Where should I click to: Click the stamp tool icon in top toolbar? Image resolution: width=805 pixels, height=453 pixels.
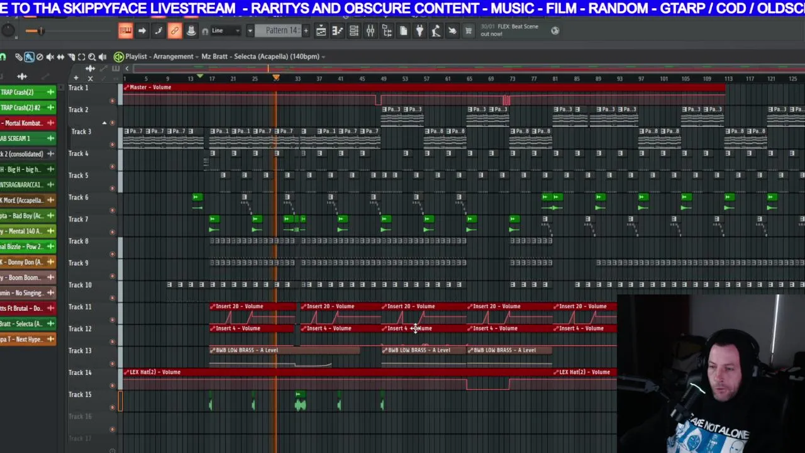[191, 30]
